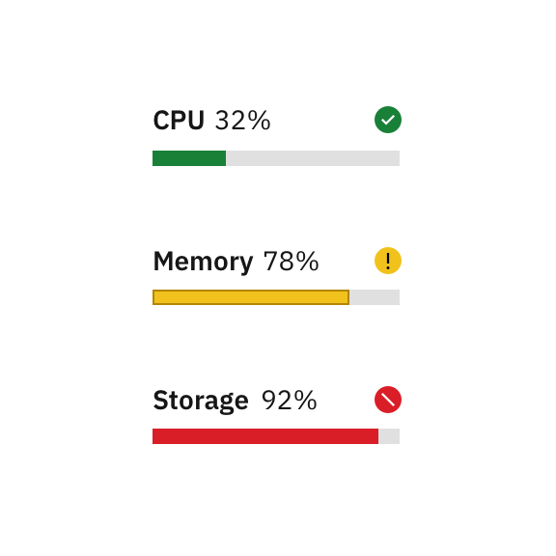
Task: Click the gray unfilled Storage bar track
Action: pyautogui.click(x=389, y=436)
